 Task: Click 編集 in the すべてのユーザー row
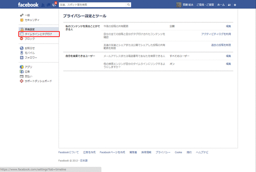pyautogui.click(x=228, y=56)
